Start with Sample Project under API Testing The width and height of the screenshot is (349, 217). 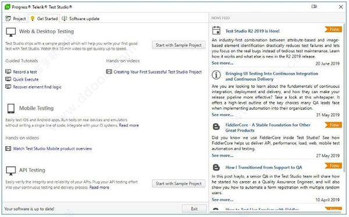click(x=179, y=184)
